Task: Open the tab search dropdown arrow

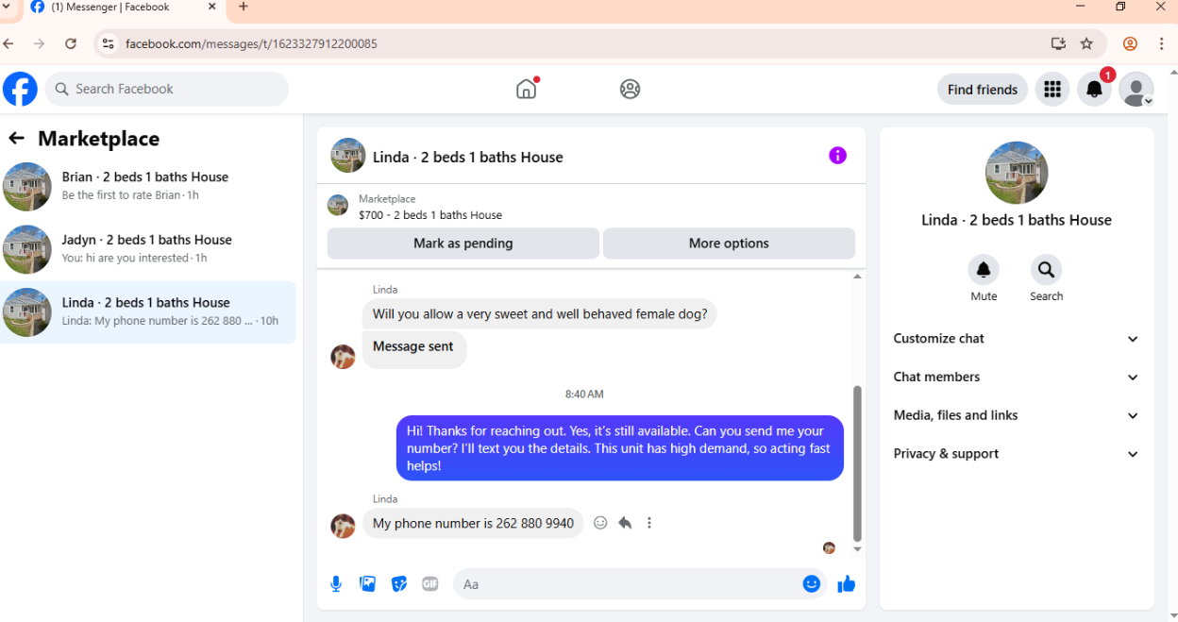Action: (6, 7)
